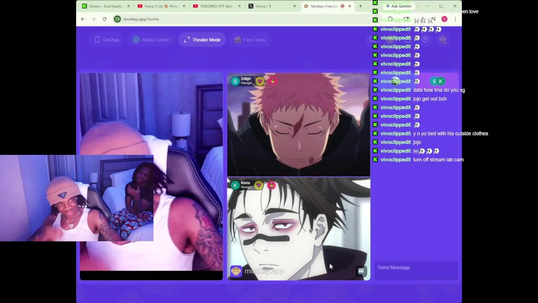Maximize the Chrome window

coord(441,6)
